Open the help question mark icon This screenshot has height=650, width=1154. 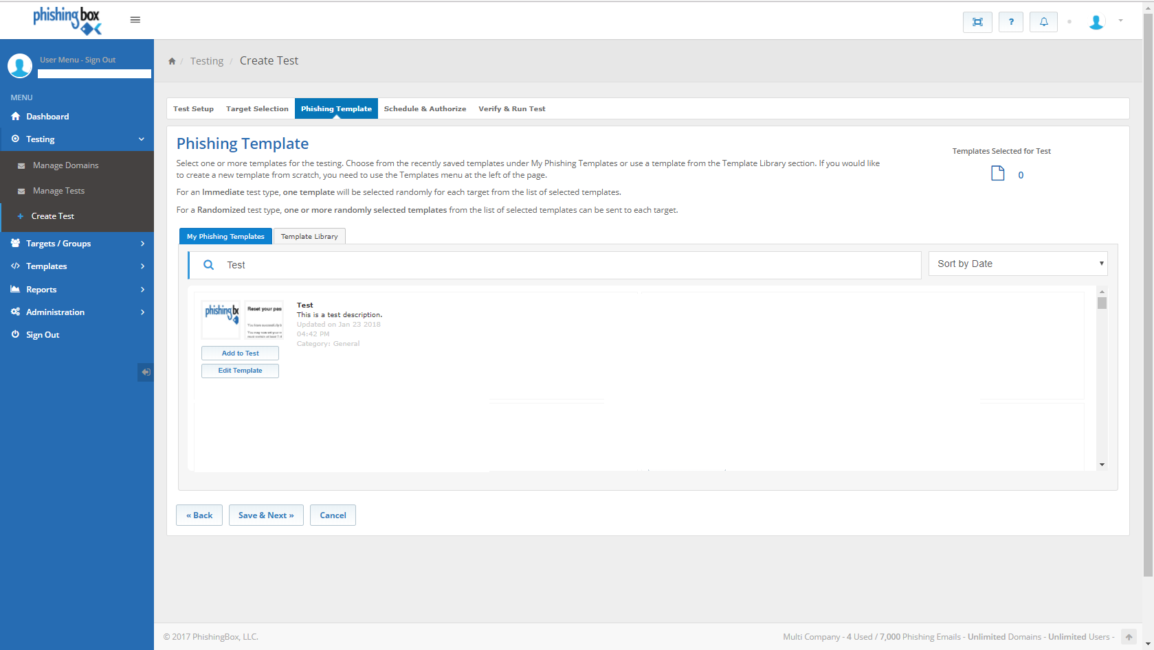point(1010,22)
